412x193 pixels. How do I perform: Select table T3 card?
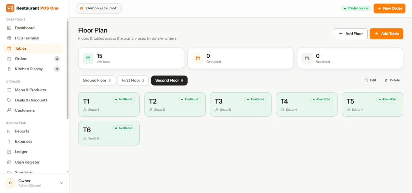click(x=241, y=104)
